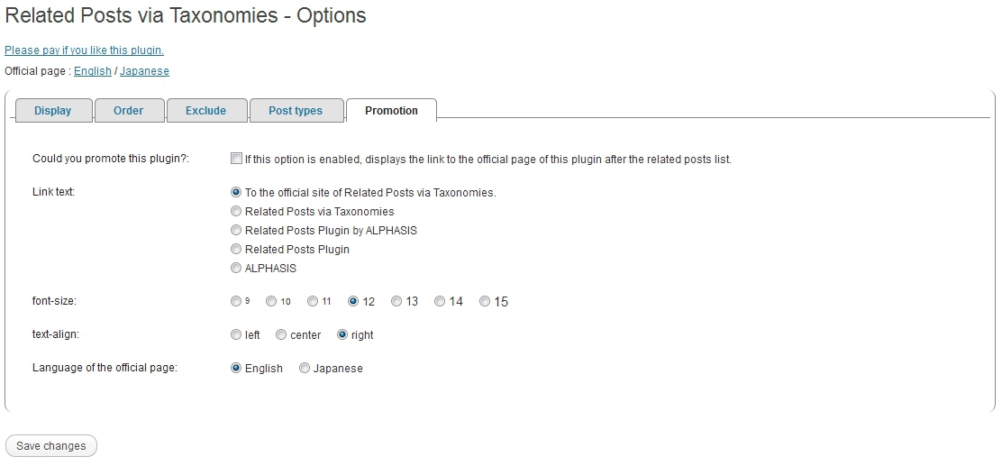Visit the Japanese official page link

pos(144,71)
